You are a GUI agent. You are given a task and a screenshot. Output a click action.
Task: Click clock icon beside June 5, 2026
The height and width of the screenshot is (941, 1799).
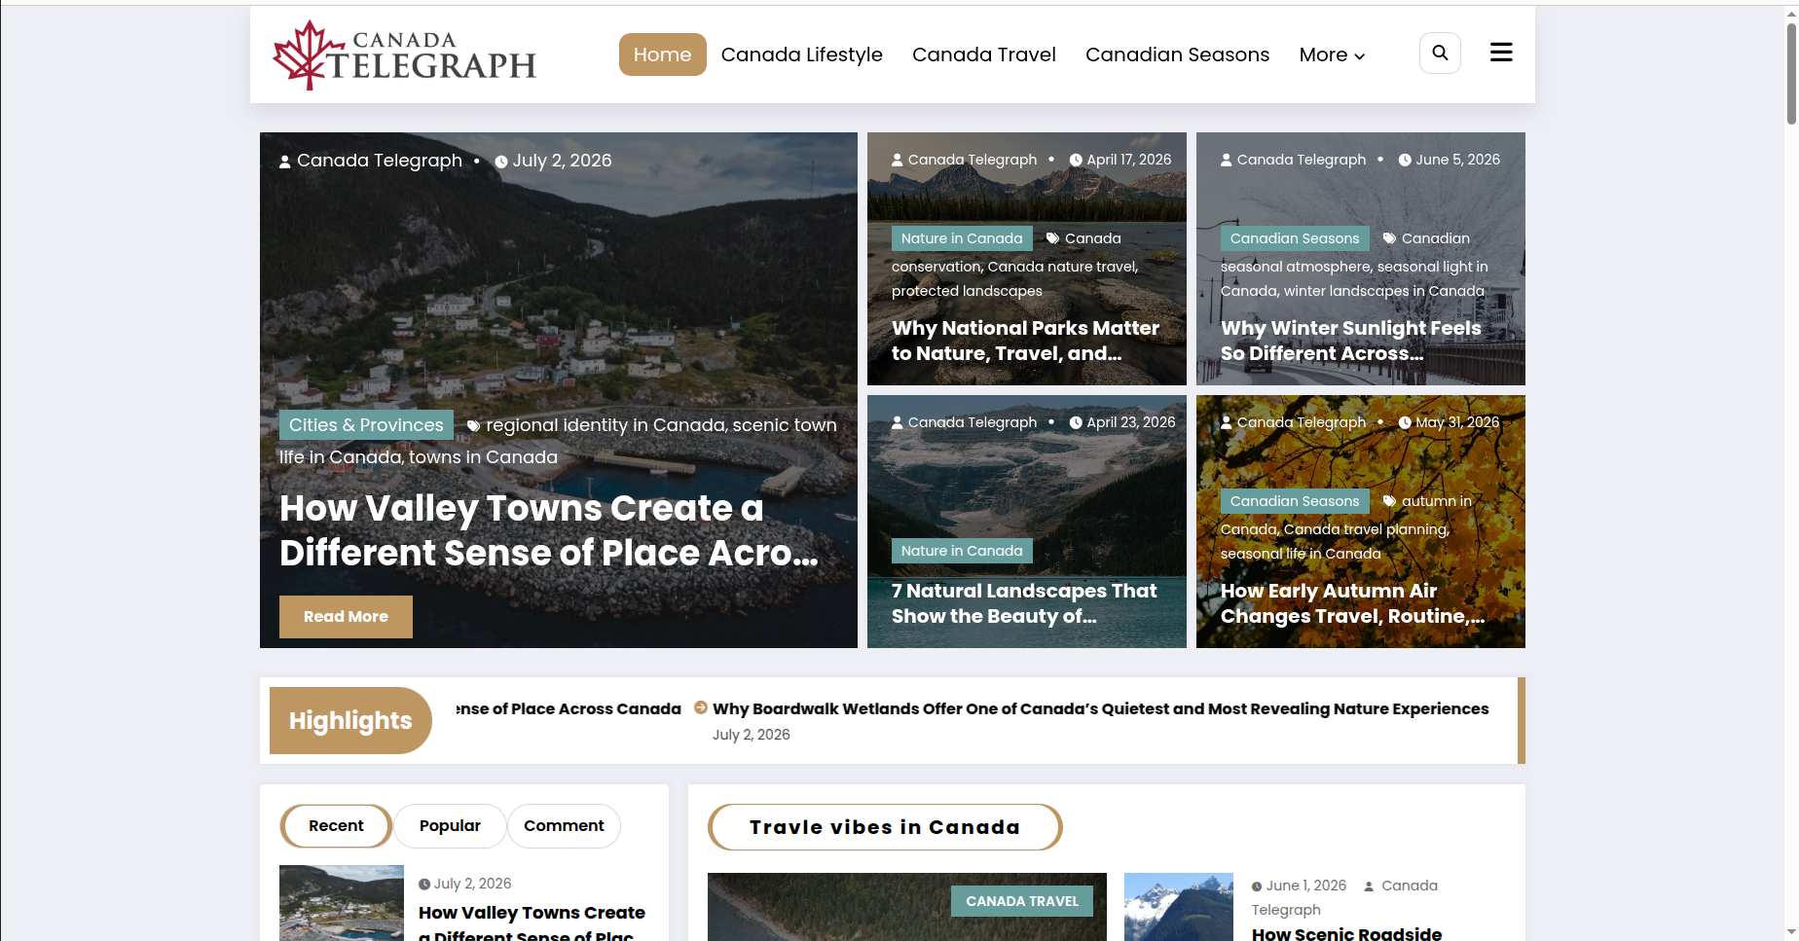pyautogui.click(x=1405, y=160)
